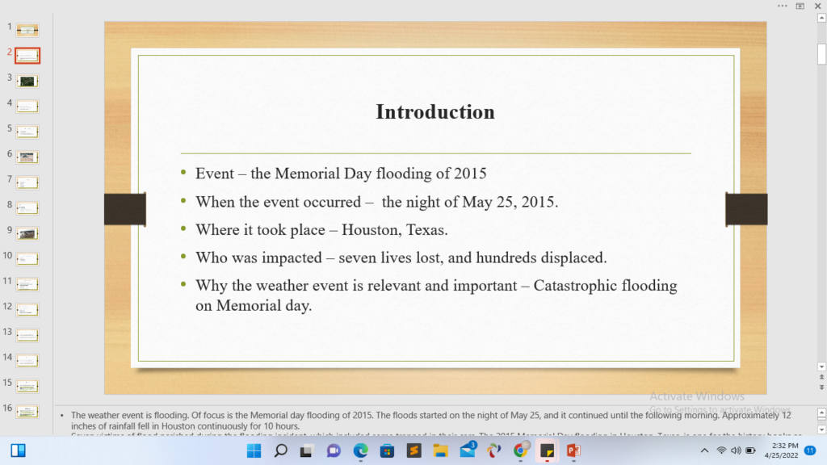Select slide 9 thumbnail in the slide panel

coord(27,233)
